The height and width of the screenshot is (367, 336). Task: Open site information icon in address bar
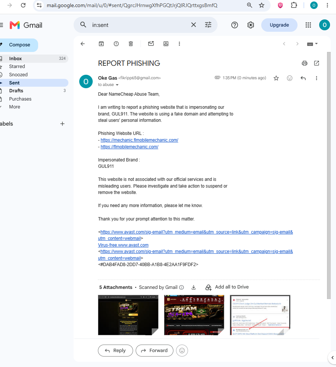(39, 5)
